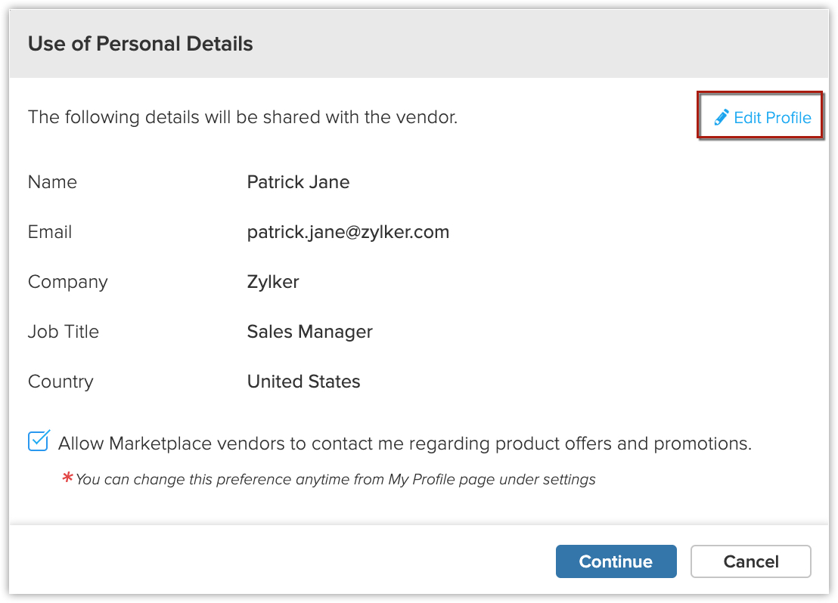Click the Job Title label
The image size is (838, 603).
coord(64,332)
